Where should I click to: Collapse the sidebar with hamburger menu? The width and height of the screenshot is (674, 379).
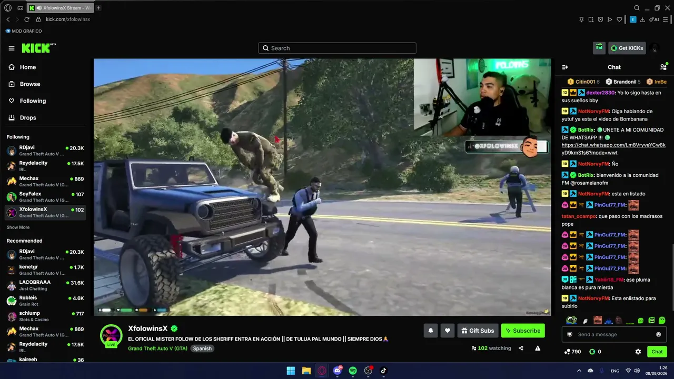[12, 48]
